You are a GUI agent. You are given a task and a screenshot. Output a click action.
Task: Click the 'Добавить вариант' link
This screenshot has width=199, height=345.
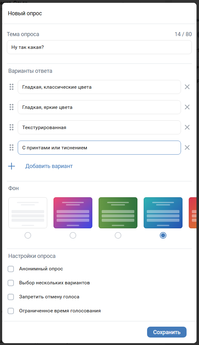tap(49, 166)
